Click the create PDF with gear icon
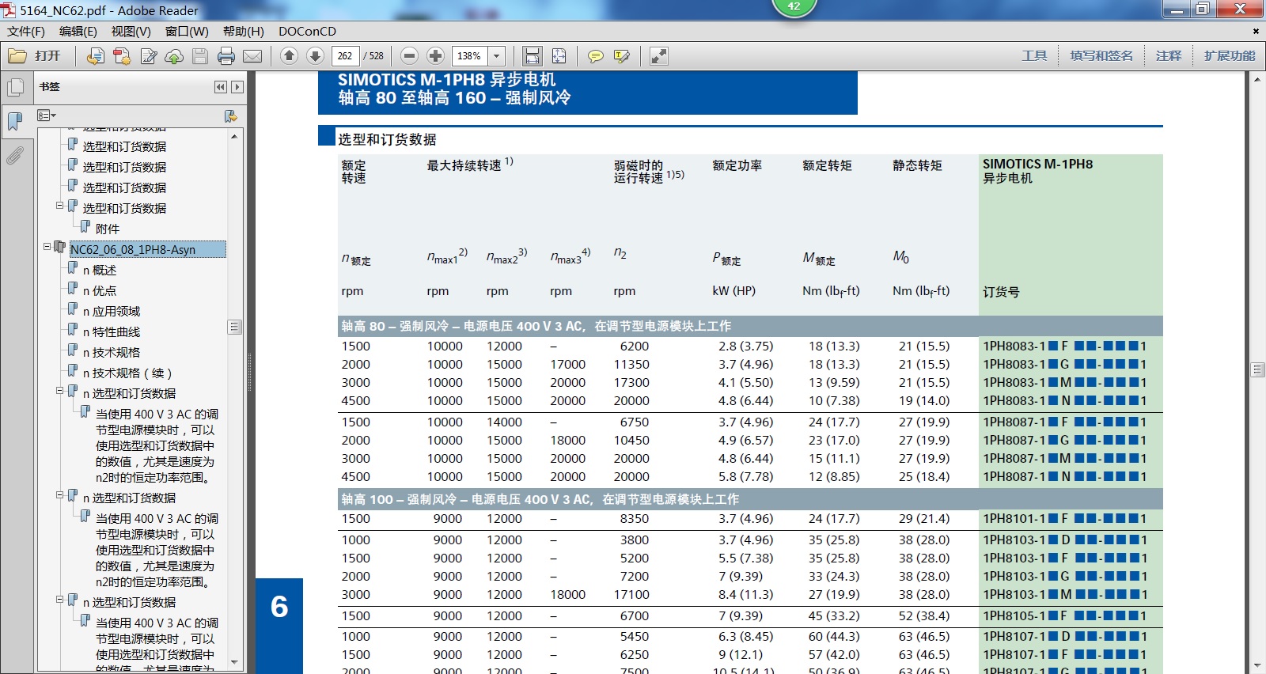 tap(122, 56)
